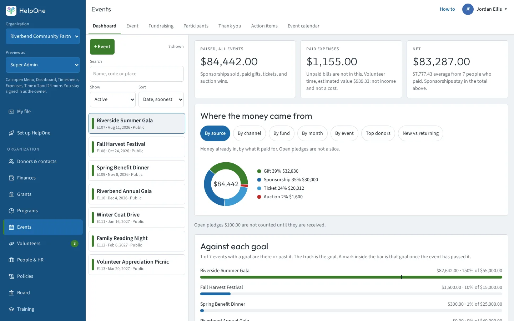Click the People & HR briefcase icon

(11, 260)
